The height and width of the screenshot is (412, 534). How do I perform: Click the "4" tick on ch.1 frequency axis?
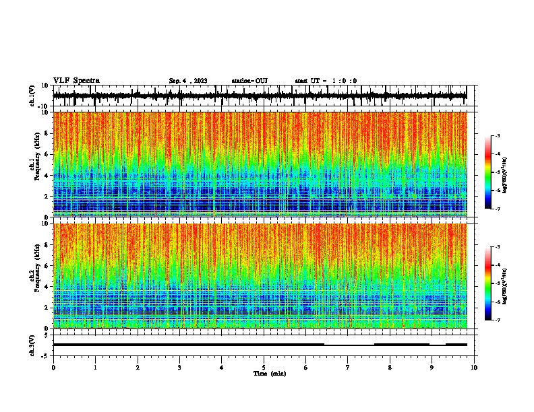47,176
